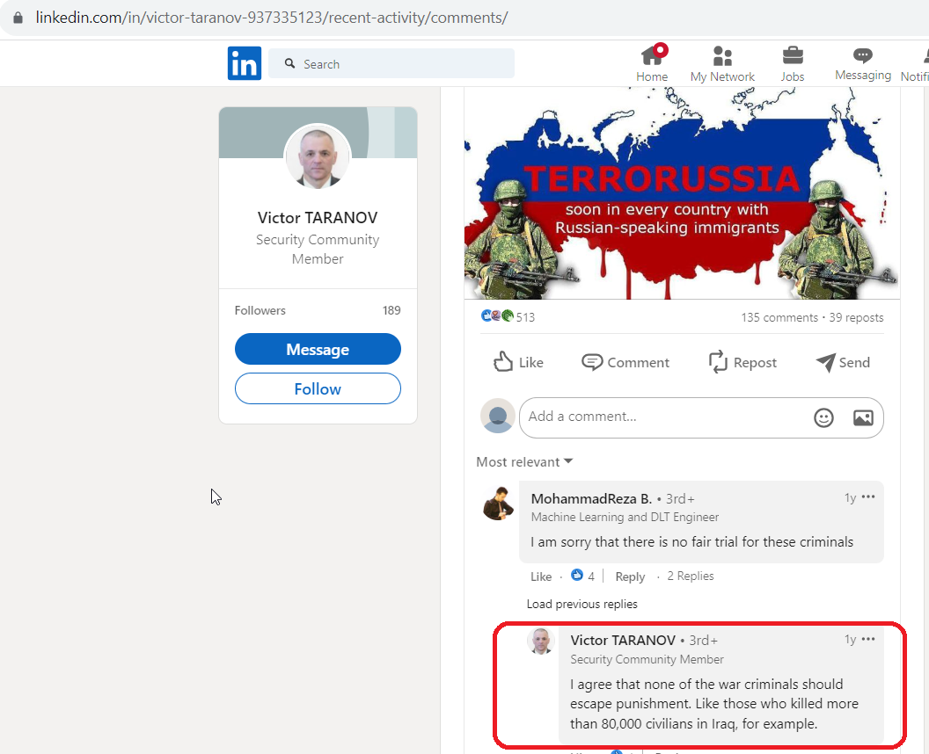This screenshot has width=929, height=754.
Task: View the 513 reactions list
Action: [x=508, y=316]
